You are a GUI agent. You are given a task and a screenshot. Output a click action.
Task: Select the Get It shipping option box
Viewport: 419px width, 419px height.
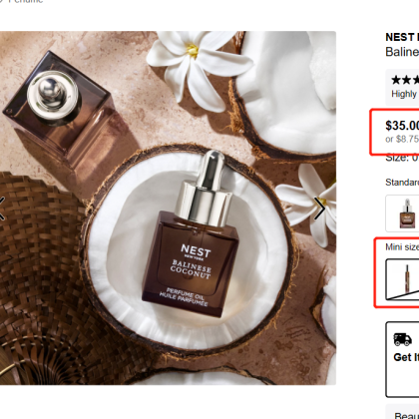pyautogui.click(x=402, y=359)
